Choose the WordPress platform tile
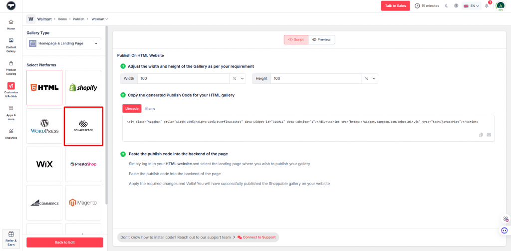 click(x=44, y=127)
